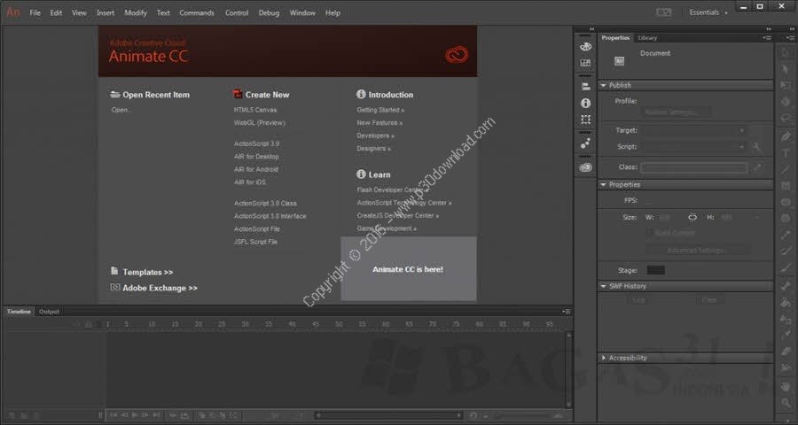798x425 pixels.
Task: Select the Bone tool in tools panel
Action: tap(786, 286)
